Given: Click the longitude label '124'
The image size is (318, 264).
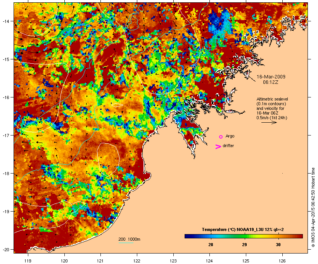Looking at the screenshot, I should 209,261.
